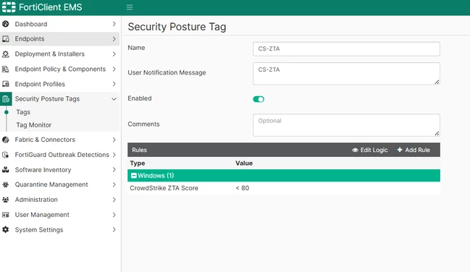Viewport: 470px width, 272px height.
Task: Click the FortiGuard Outbreak Detections icon
Action: pos(5,155)
